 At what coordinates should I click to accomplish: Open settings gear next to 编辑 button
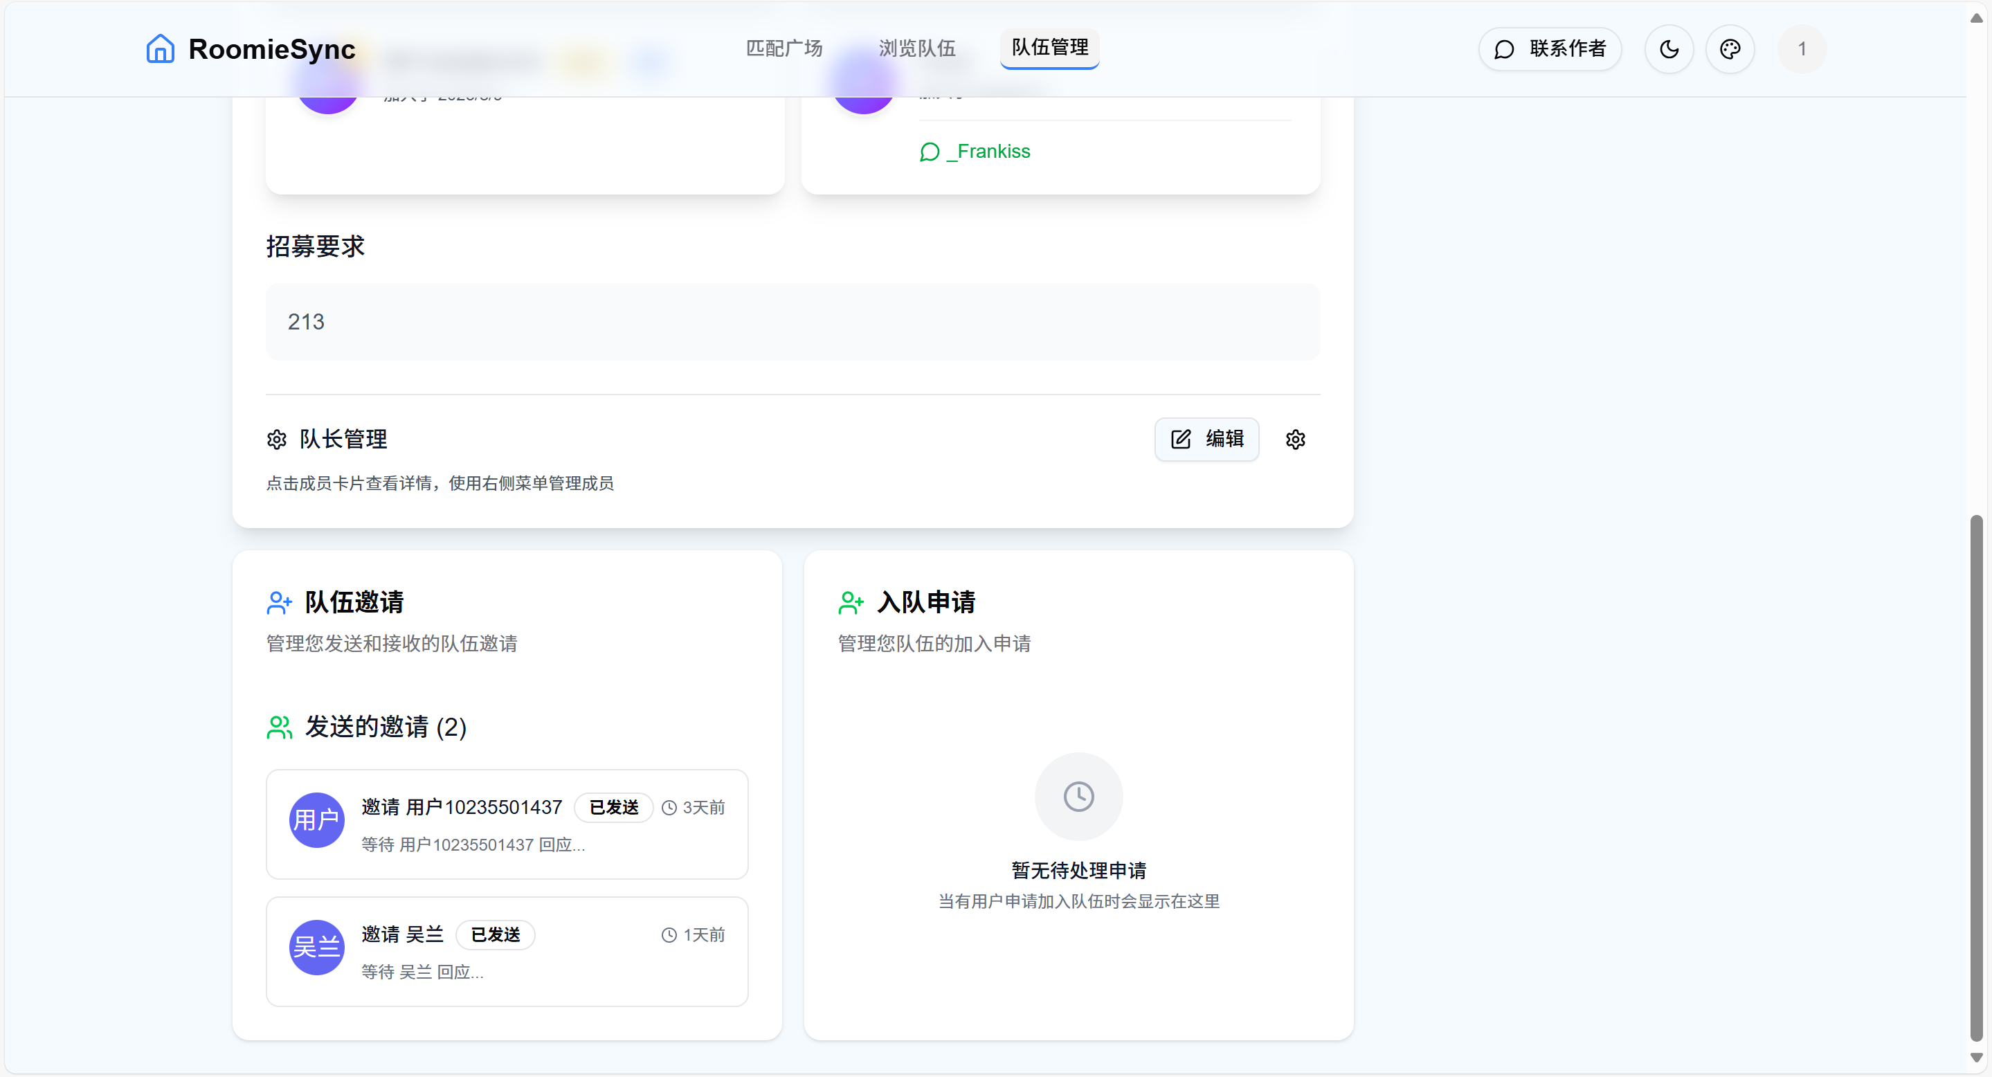pos(1295,440)
